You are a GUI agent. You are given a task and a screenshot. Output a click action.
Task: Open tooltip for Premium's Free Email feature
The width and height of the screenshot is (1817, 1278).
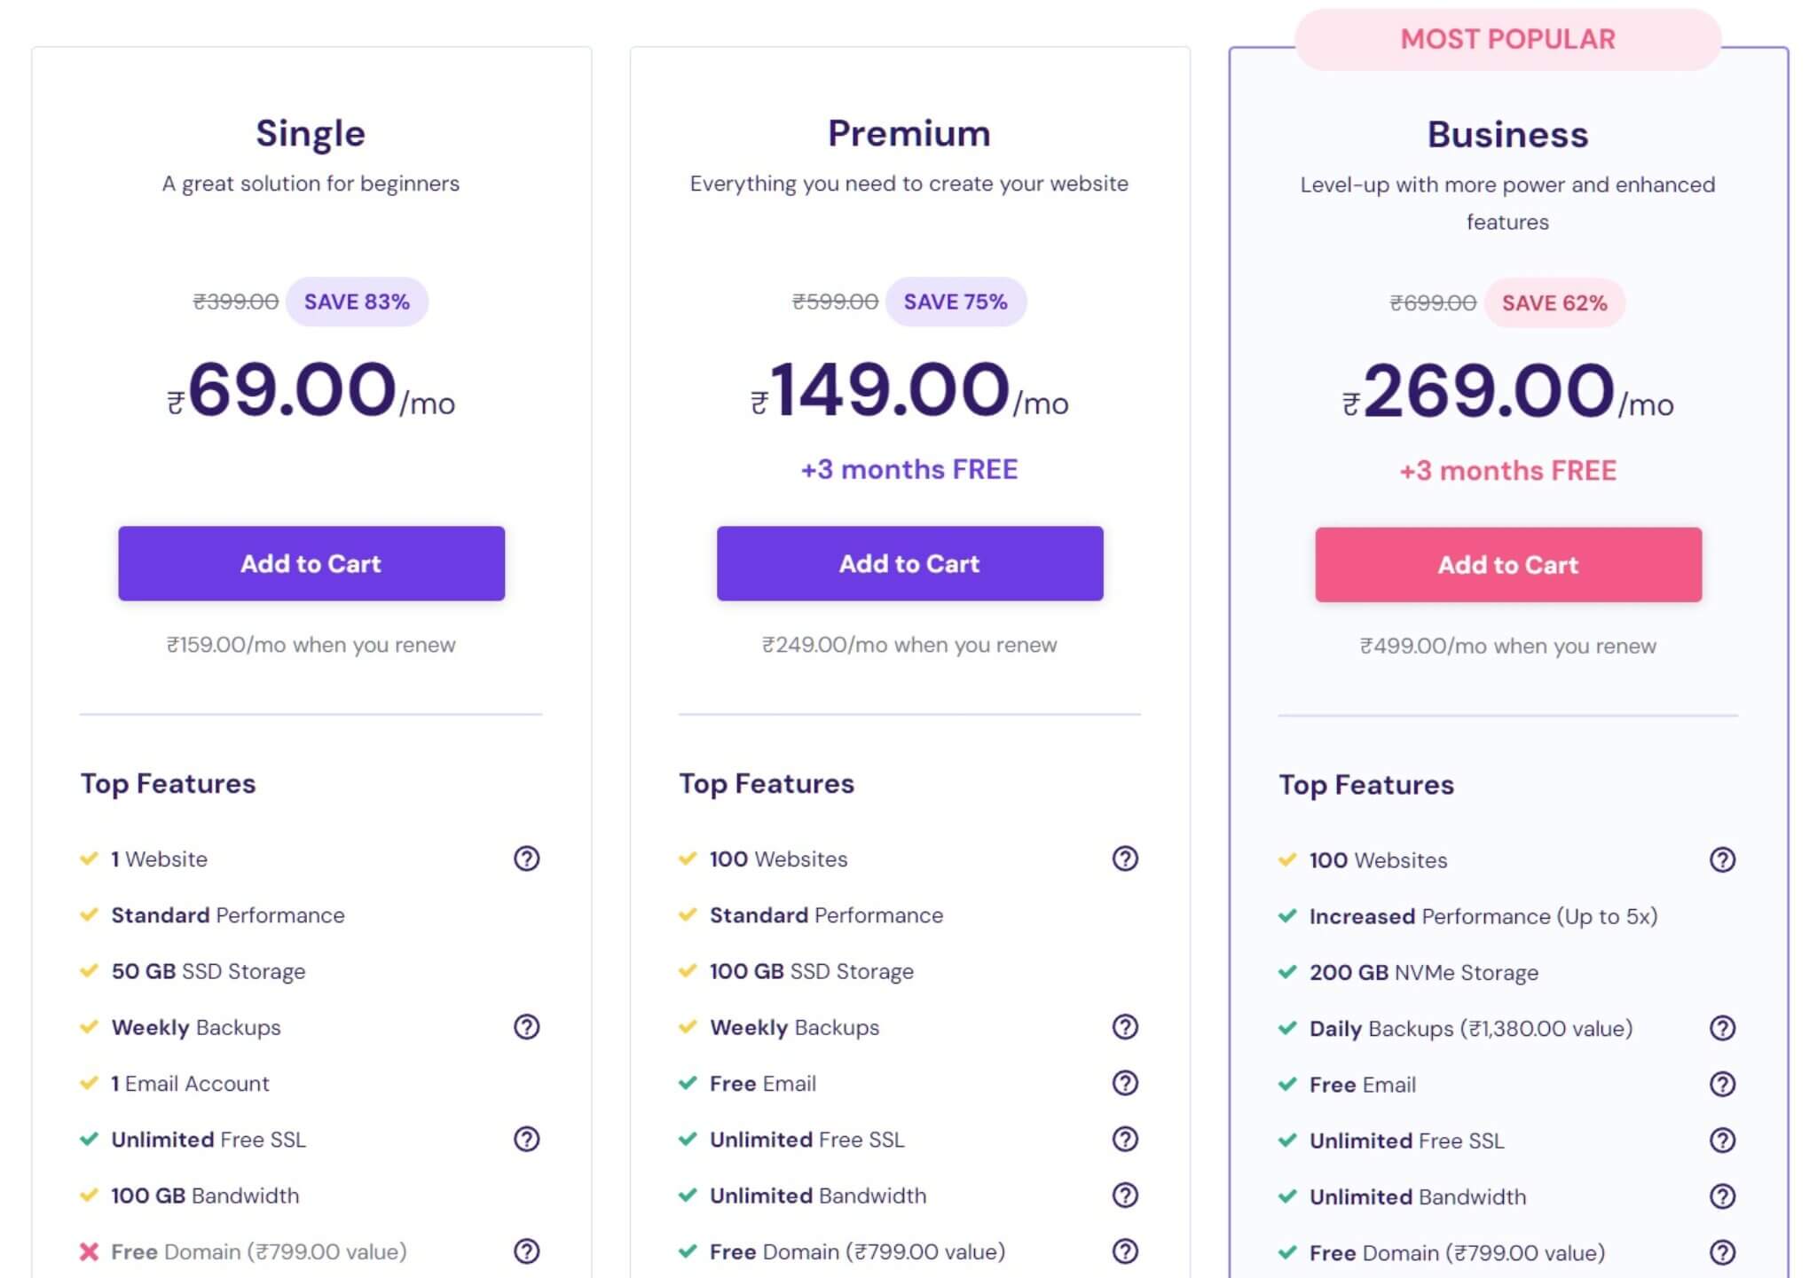[x=1125, y=1083]
